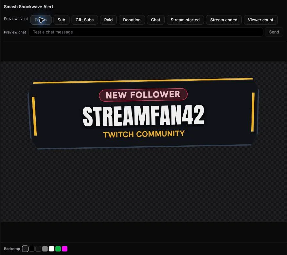Screen dimensions: 287x255
Task: Select the Chat preview event
Action: 155,20
